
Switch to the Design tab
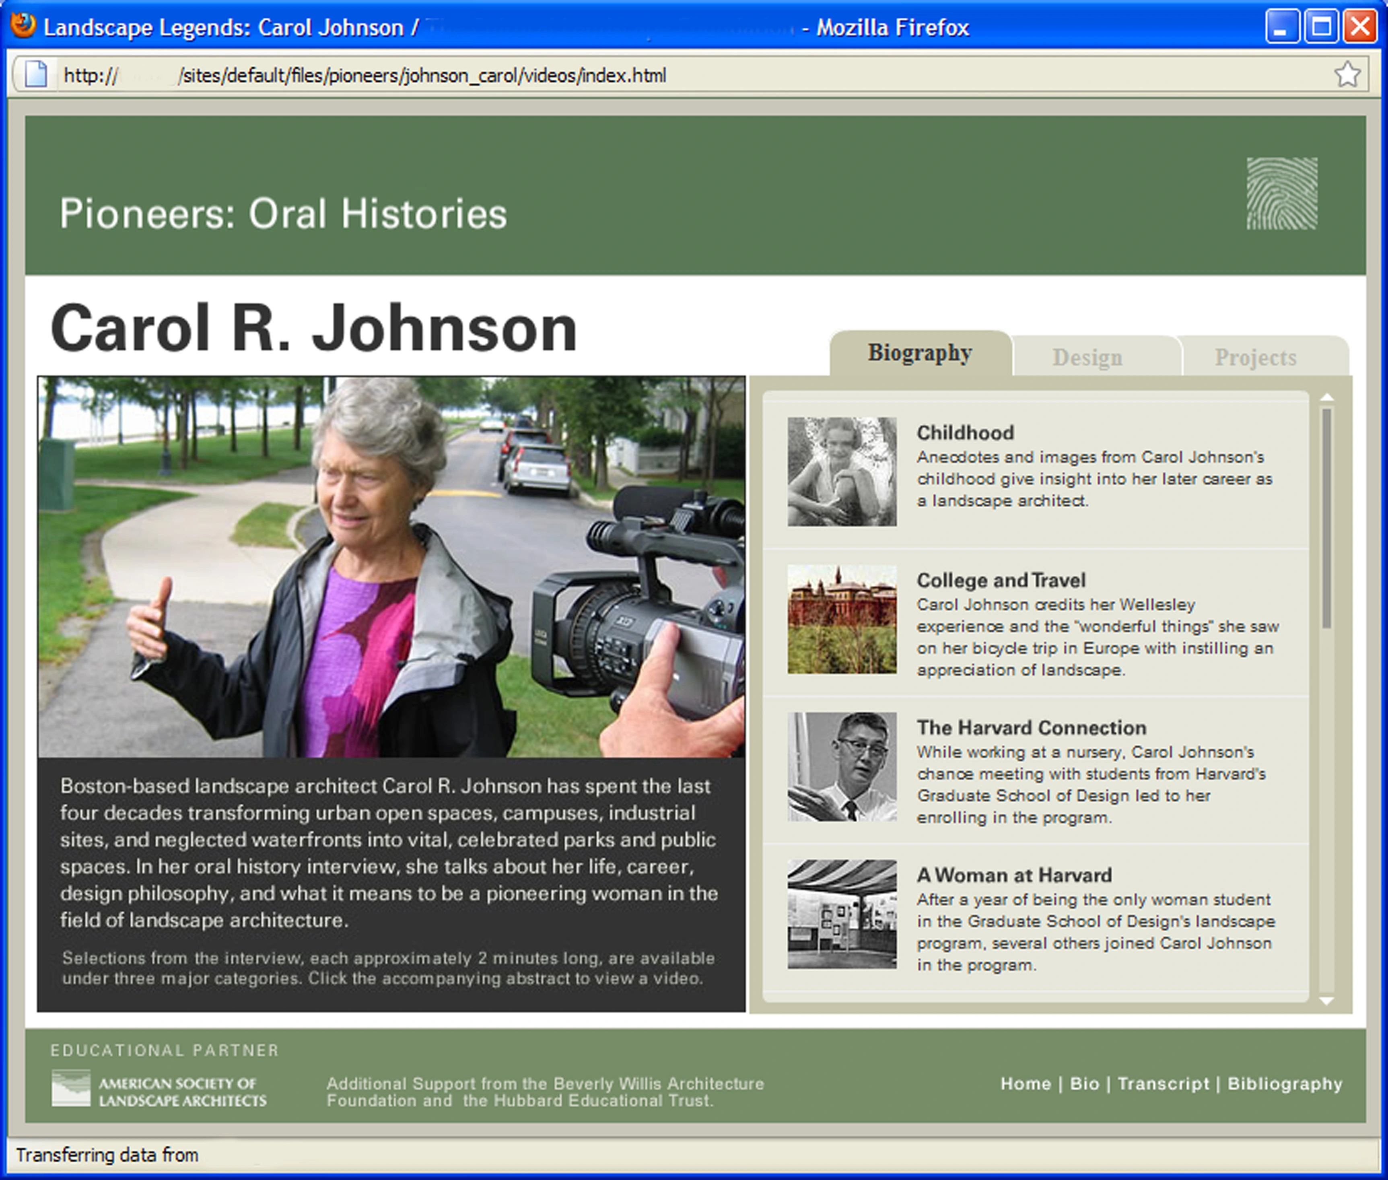pyautogui.click(x=1087, y=357)
